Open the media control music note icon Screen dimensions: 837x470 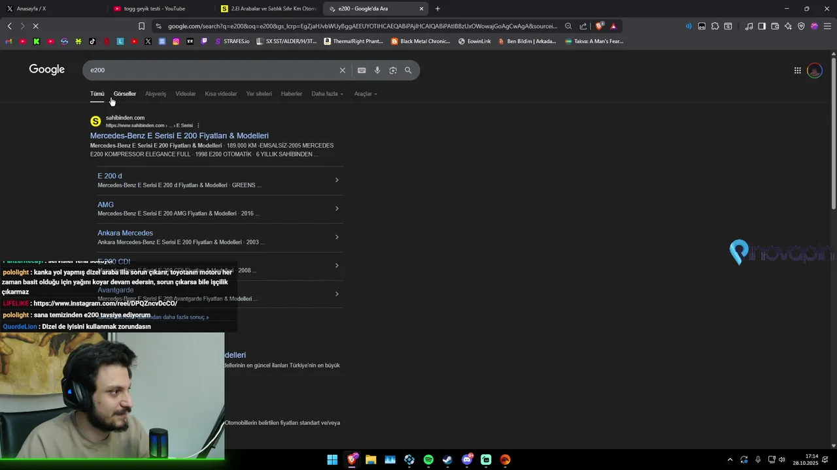click(749, 26)
